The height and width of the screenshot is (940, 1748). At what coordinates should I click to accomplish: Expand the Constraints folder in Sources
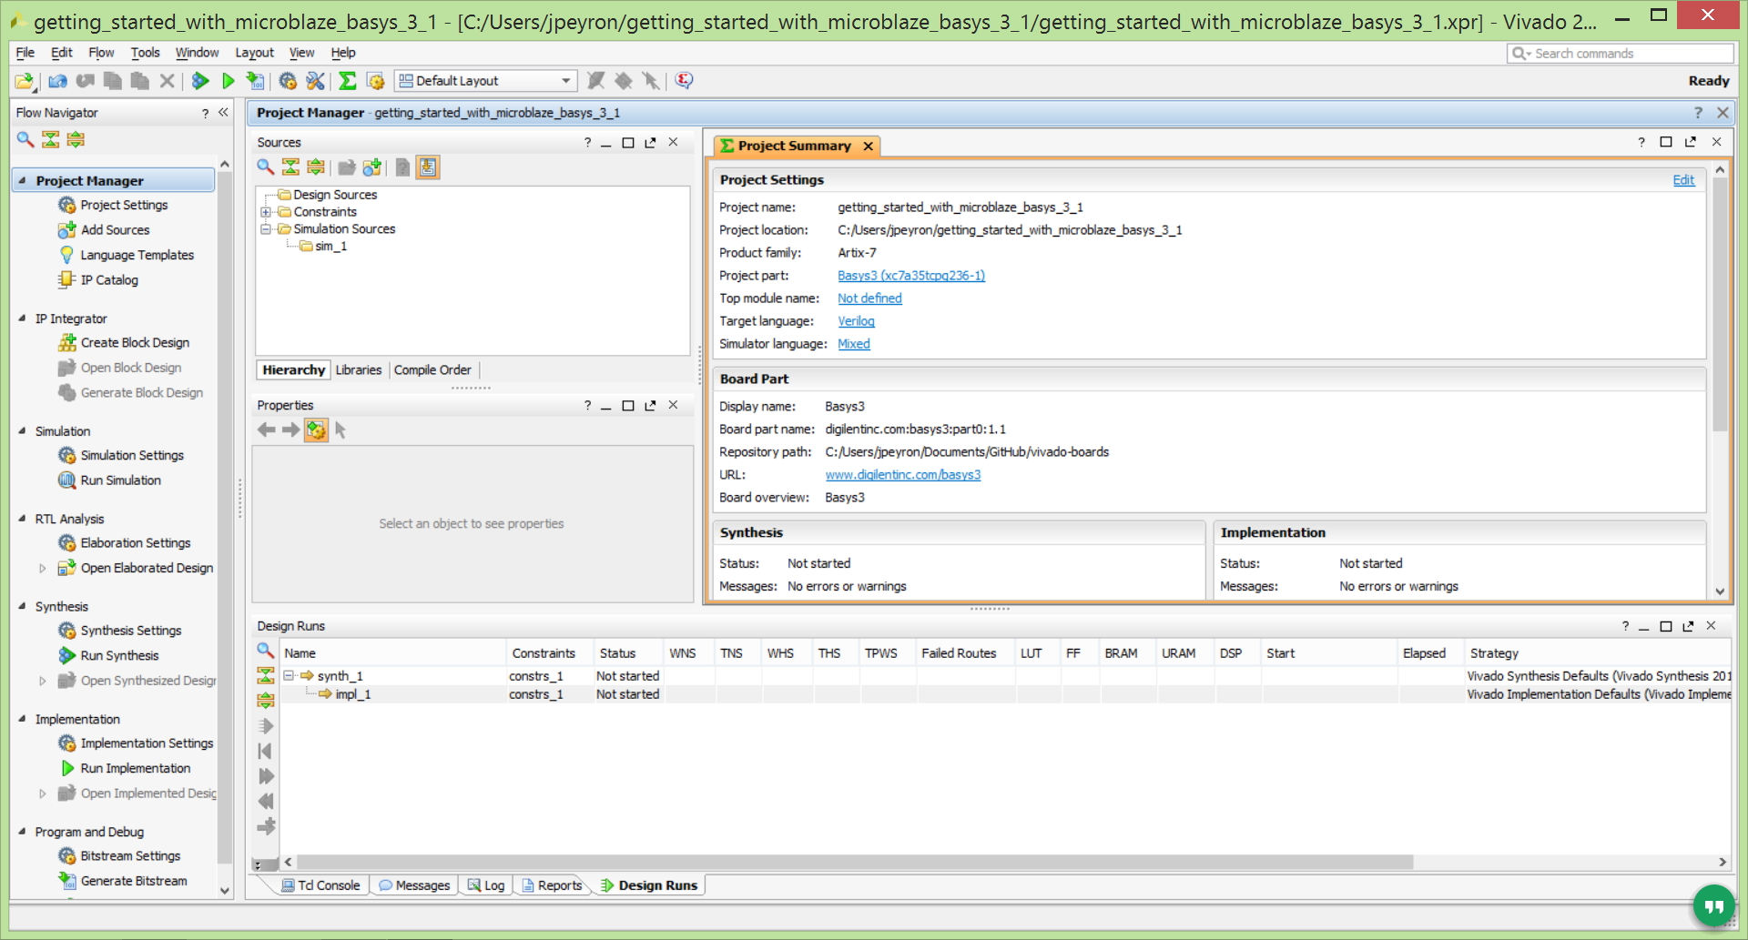pyautogui.click(x=266, y=212)
